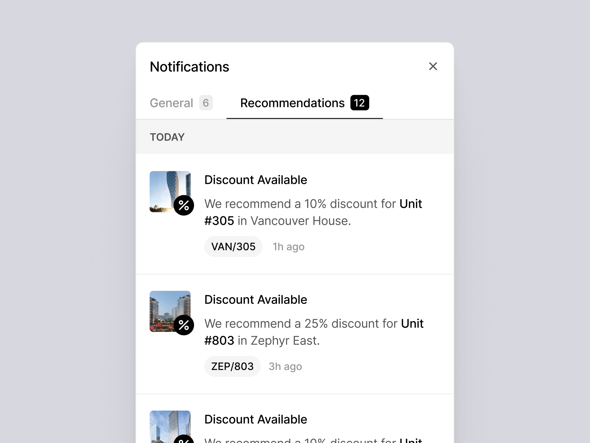Open the first Discount Available notification
This screenshot has width=590, height=443.
coord(256,180)
